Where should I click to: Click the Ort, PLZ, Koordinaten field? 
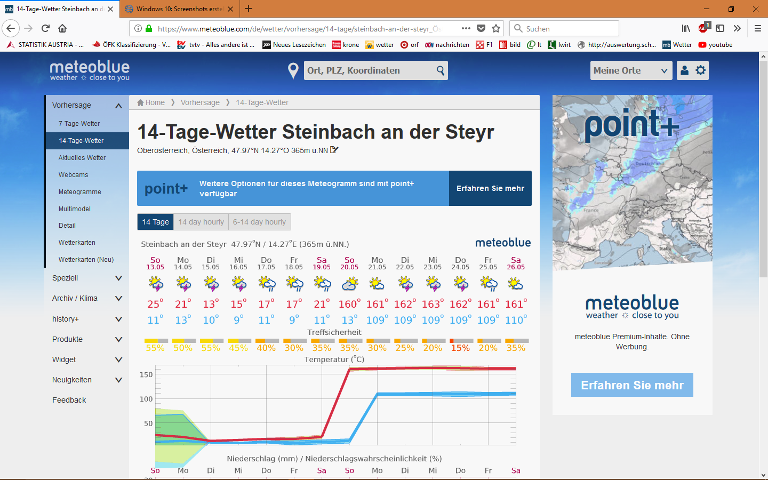tap(369, 70)
